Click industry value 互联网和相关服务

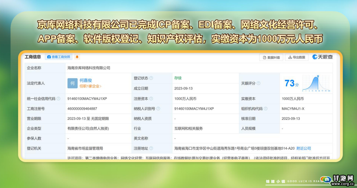[189, 128]
